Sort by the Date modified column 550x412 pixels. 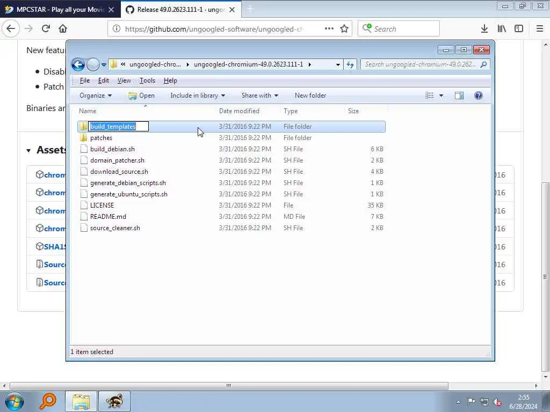tap(249, 111)
